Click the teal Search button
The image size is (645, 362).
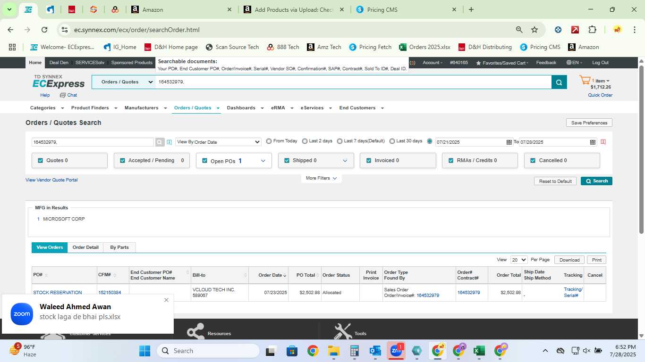pos(596,181)
